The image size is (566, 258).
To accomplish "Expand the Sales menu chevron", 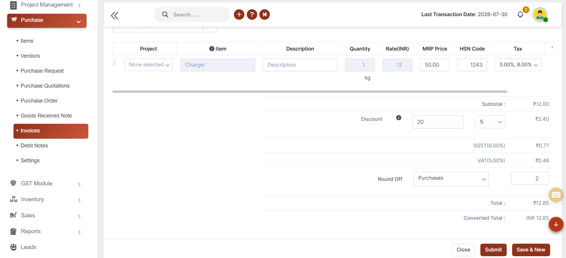I will pyautogui.click(x=79, y=216).
